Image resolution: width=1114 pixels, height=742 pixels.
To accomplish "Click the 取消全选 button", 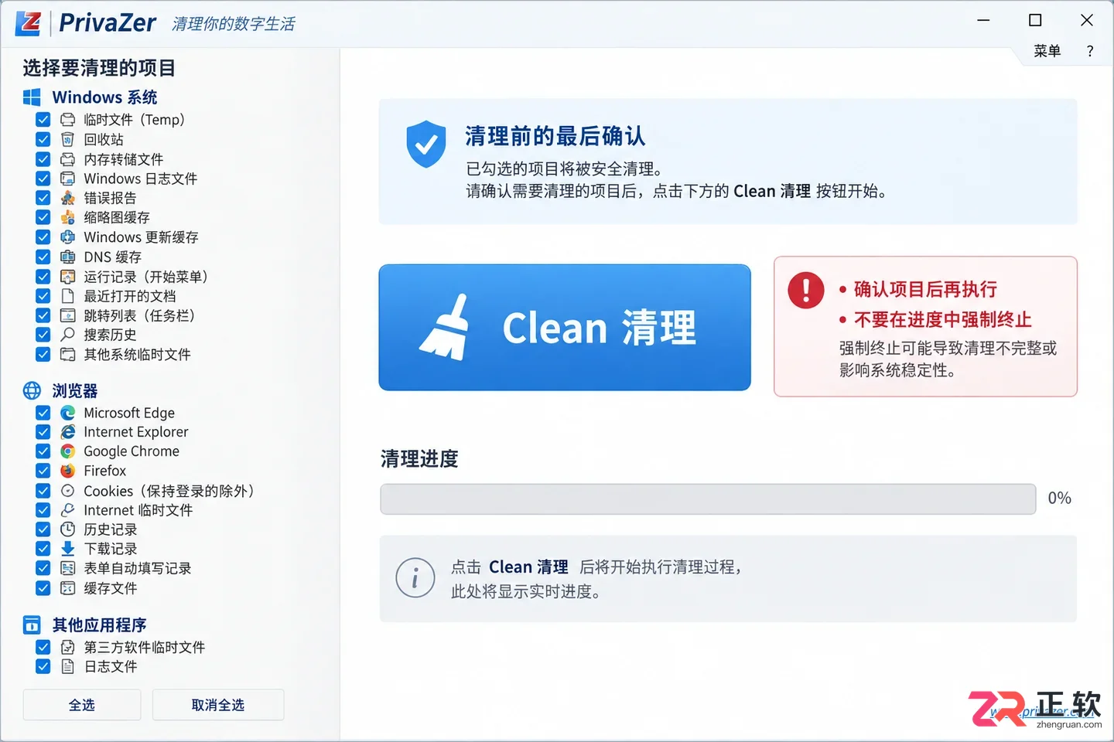I will point(218,705).
